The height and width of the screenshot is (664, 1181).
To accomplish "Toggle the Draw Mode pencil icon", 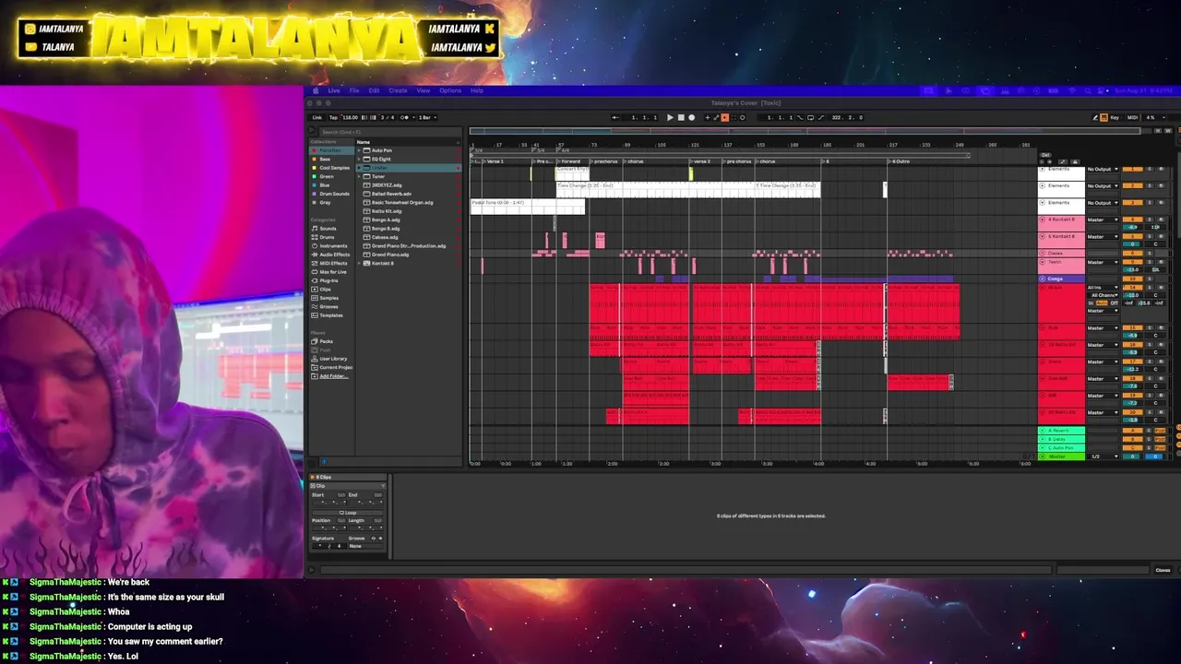I will [x=1095, y=117].
